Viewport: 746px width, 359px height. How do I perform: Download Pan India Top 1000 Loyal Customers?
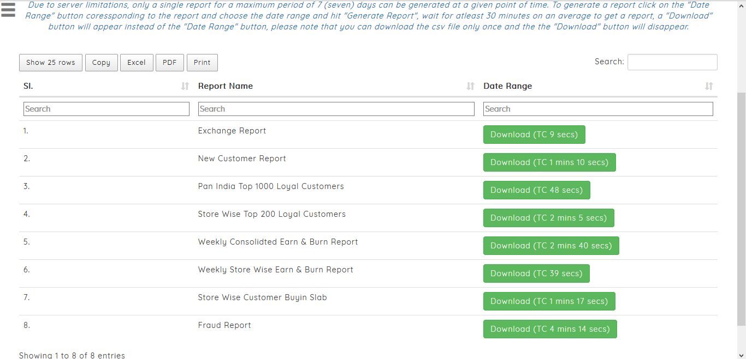[536, 190]
